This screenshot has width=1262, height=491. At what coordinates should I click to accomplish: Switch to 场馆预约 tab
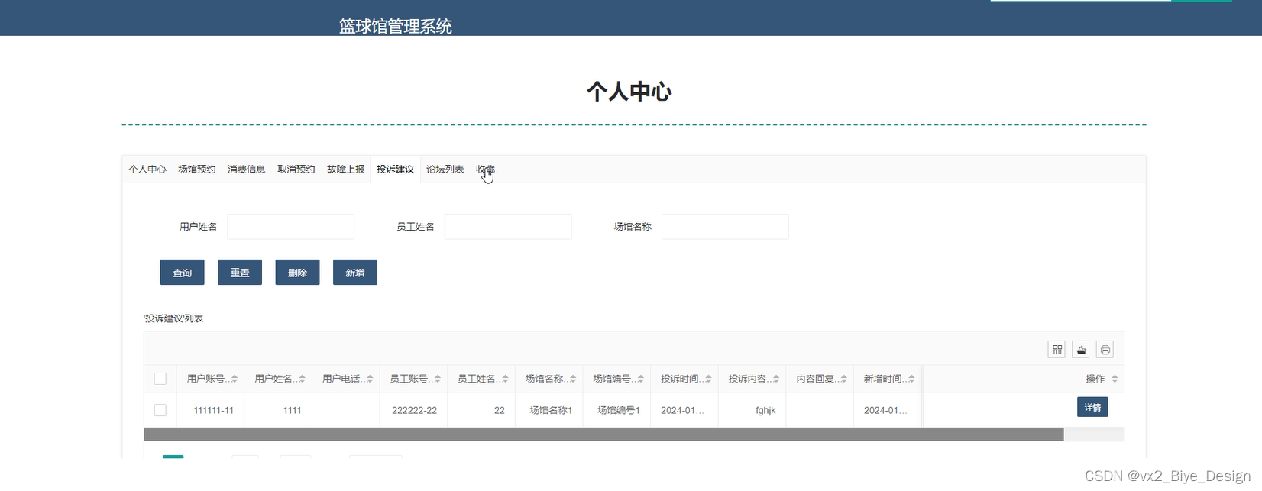[197, 170]
